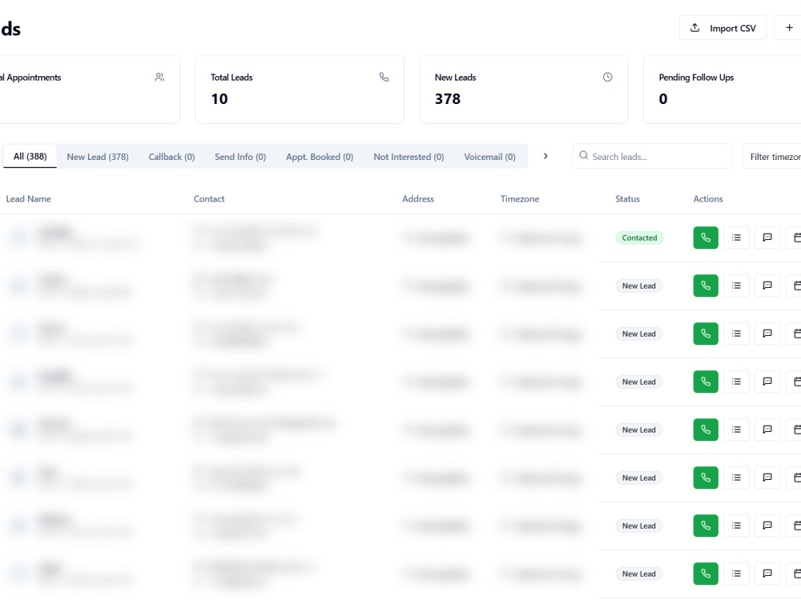Screen dimensions: 801x600
Task: Click the clock icon on New Leads card
Action: [x=607, y=77]
